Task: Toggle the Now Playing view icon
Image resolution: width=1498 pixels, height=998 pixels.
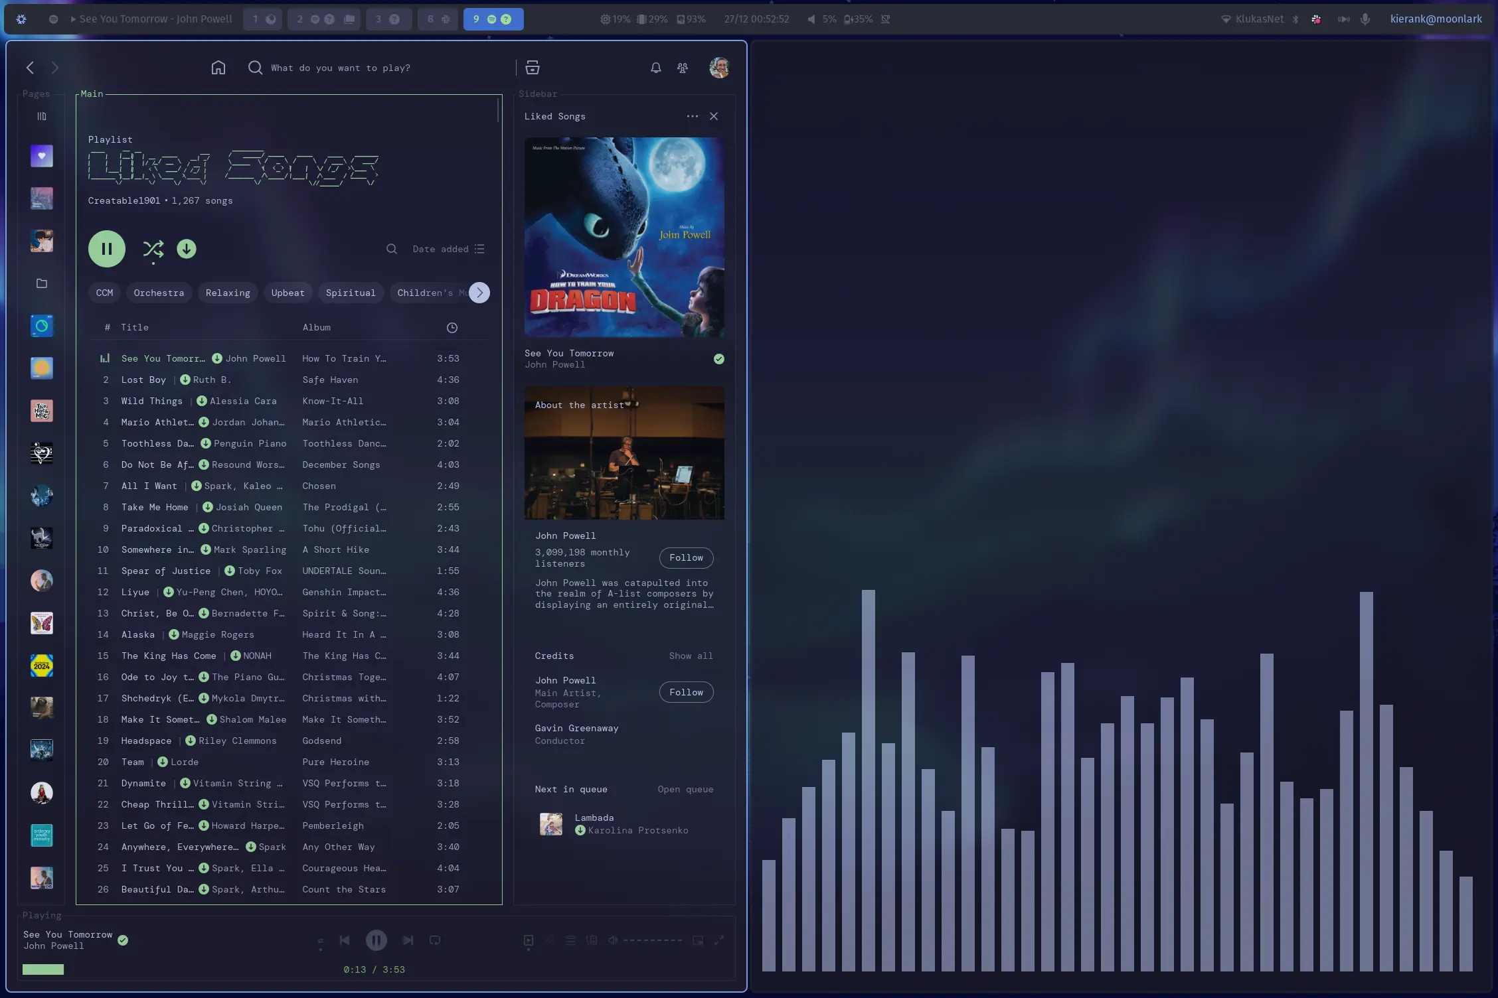Action: point(528,940)
